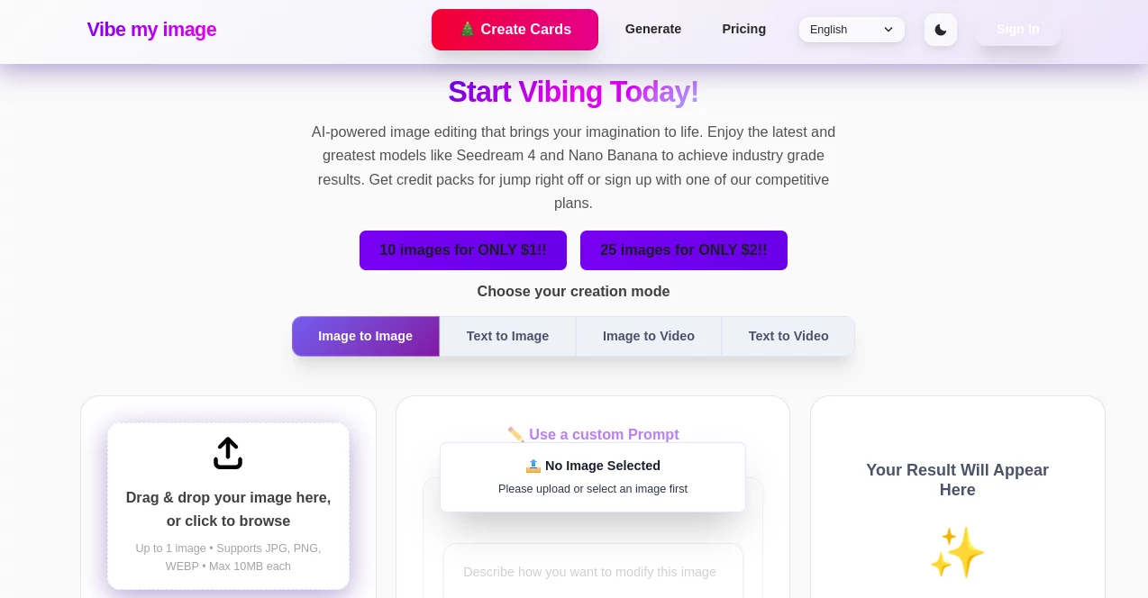Click the 10 images for ONLY $1 offer
This screenshot has height=598, width=1148.
coord(462,250)
